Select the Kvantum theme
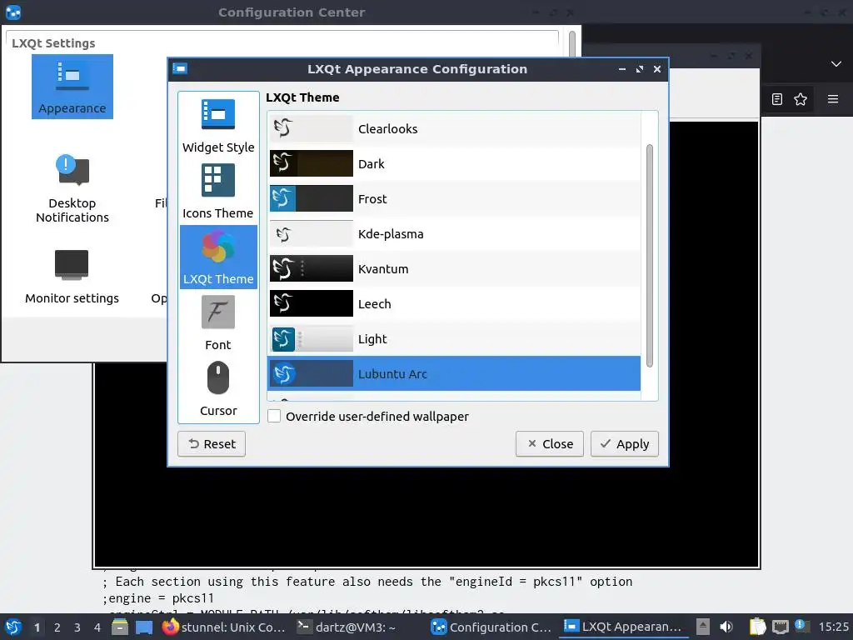Screen dimensions: 853x640 coord(454,269)
